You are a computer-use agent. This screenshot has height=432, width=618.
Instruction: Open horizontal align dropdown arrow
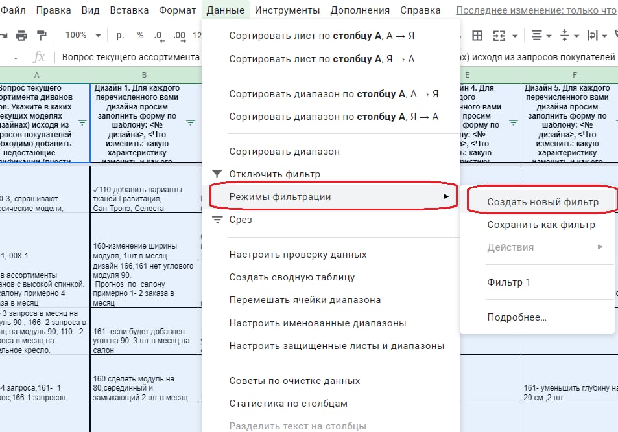(x=548, y=36)
